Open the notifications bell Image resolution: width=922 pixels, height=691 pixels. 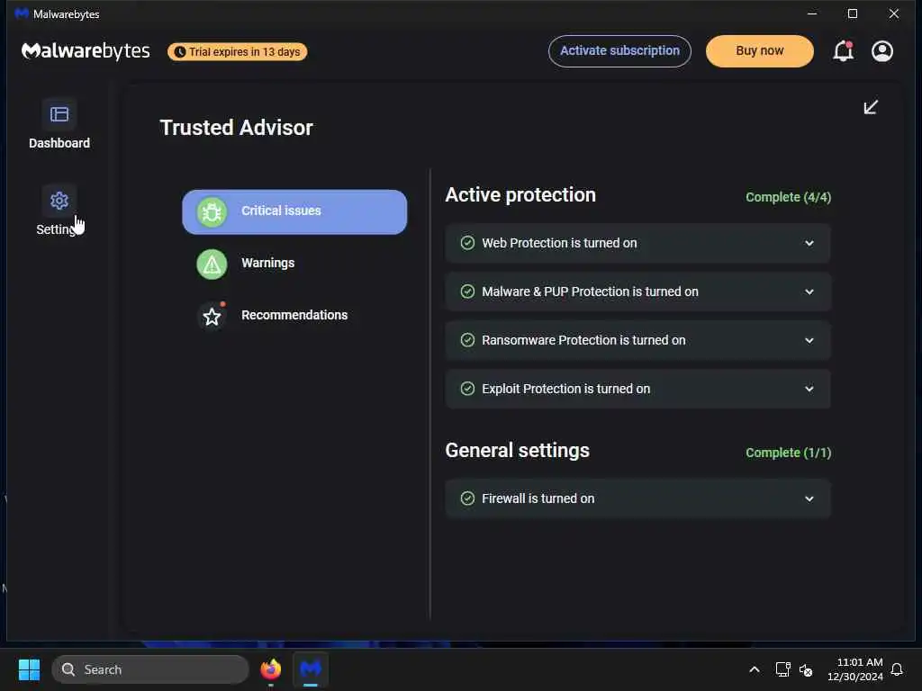(x=843, y=51)
